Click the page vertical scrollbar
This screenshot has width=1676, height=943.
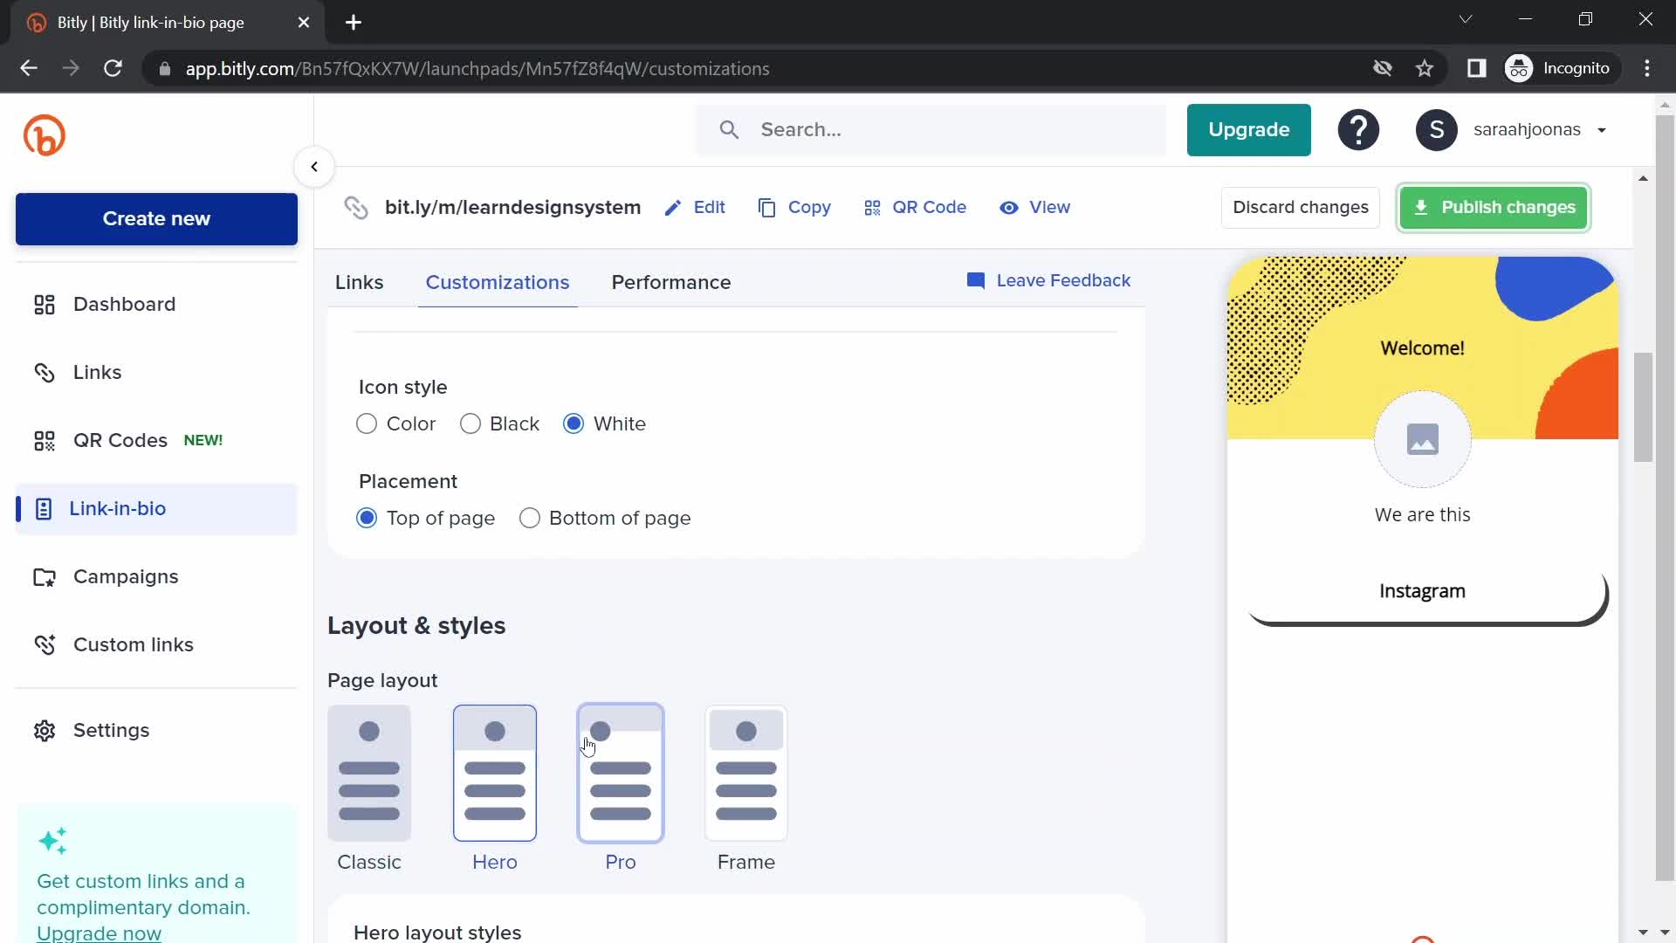1644,407
